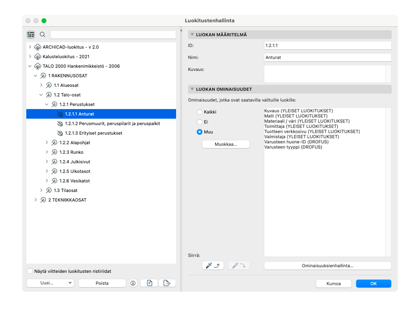
Task: Collapse the TALO 2000 Hankenimikkeistö tree
Action: coord(30,66)
